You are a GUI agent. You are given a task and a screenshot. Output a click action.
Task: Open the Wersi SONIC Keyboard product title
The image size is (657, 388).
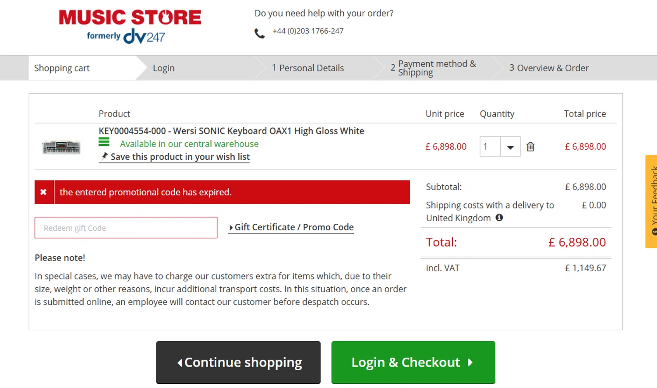(231, 131)
